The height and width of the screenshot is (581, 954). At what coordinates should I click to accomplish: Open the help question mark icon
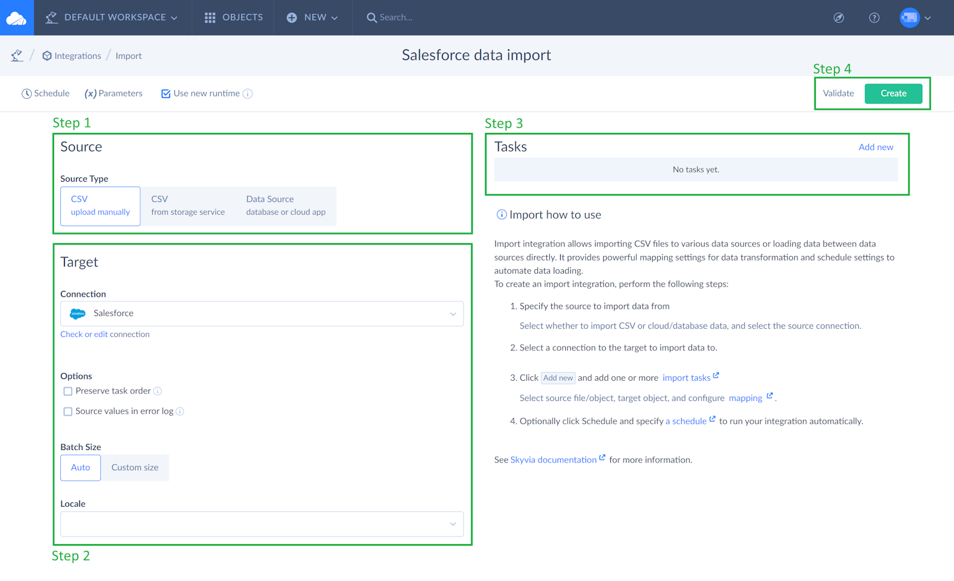[874, 18]
